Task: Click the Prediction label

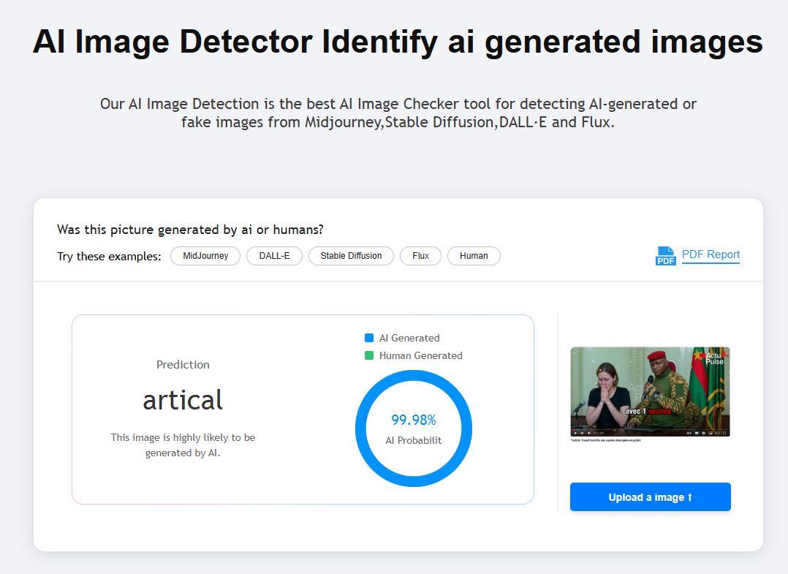Action: coord(183,364)
